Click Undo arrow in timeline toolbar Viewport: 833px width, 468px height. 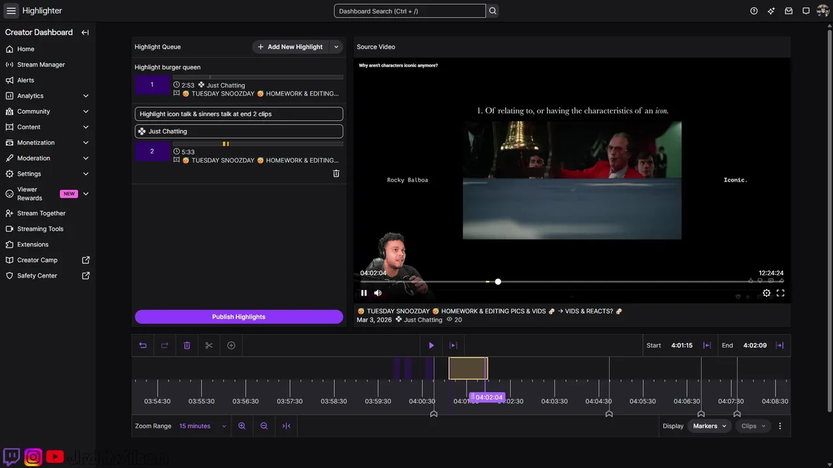click(x=143, y=345)
